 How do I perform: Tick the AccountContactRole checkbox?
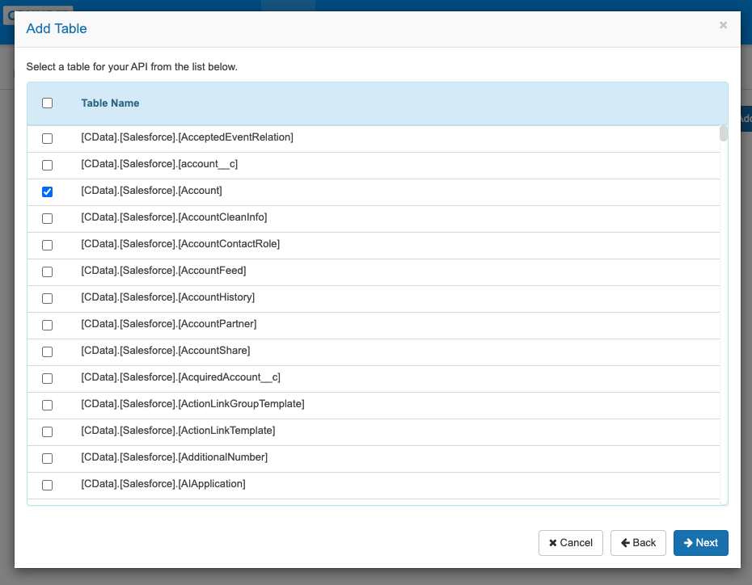(48, 245)
